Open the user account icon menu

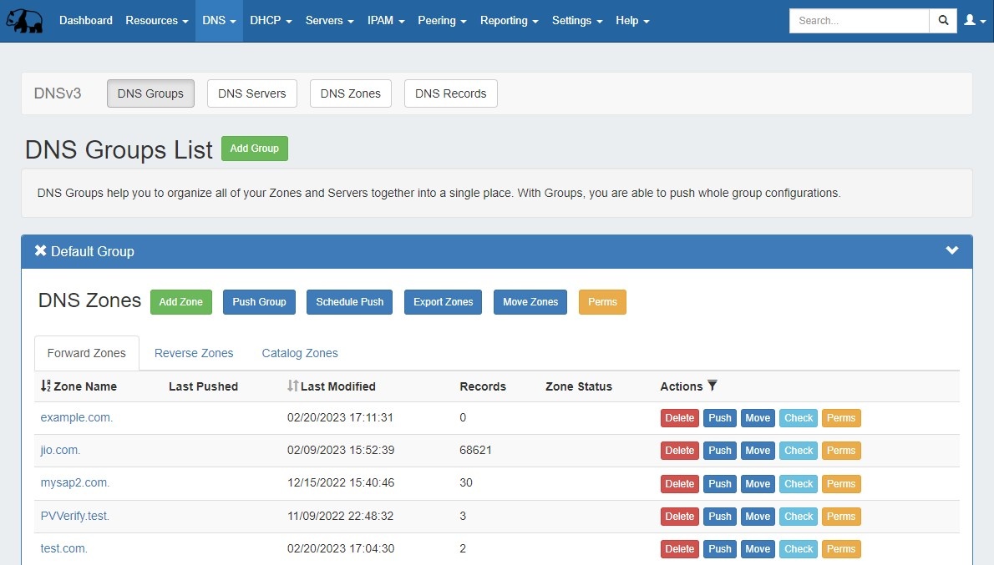pyautogui.click(x=974, y=21)
